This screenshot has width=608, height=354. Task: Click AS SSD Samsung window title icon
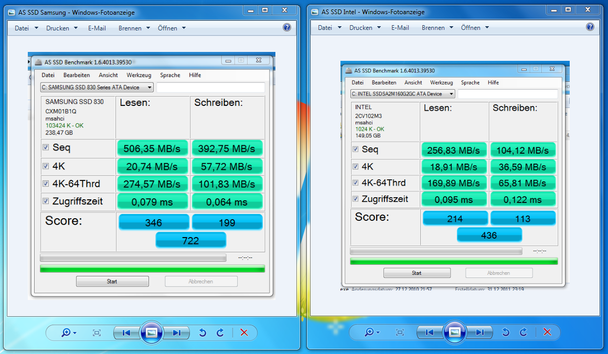[x=12, y=13]
